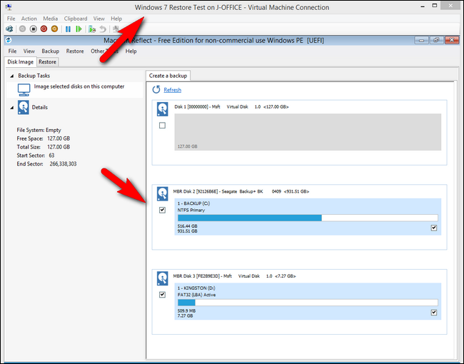Viewport: 464px width, 364px height.
Task: Click the Refresh circular arrow icon
Action: coord(156,90)
